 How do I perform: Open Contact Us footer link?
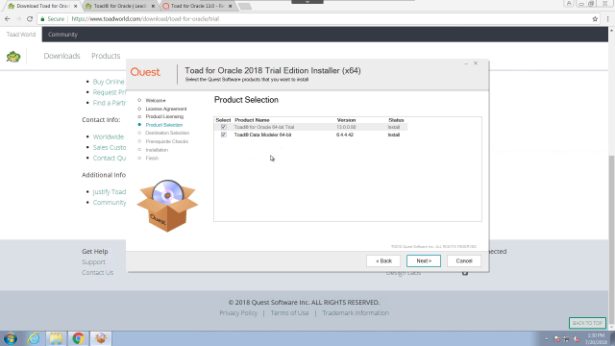[97, 272]
